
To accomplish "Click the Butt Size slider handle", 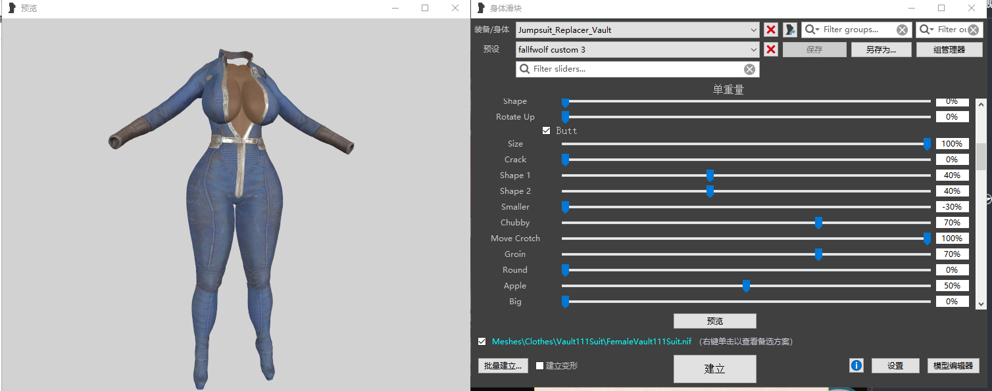I will (x=927, y=143).
